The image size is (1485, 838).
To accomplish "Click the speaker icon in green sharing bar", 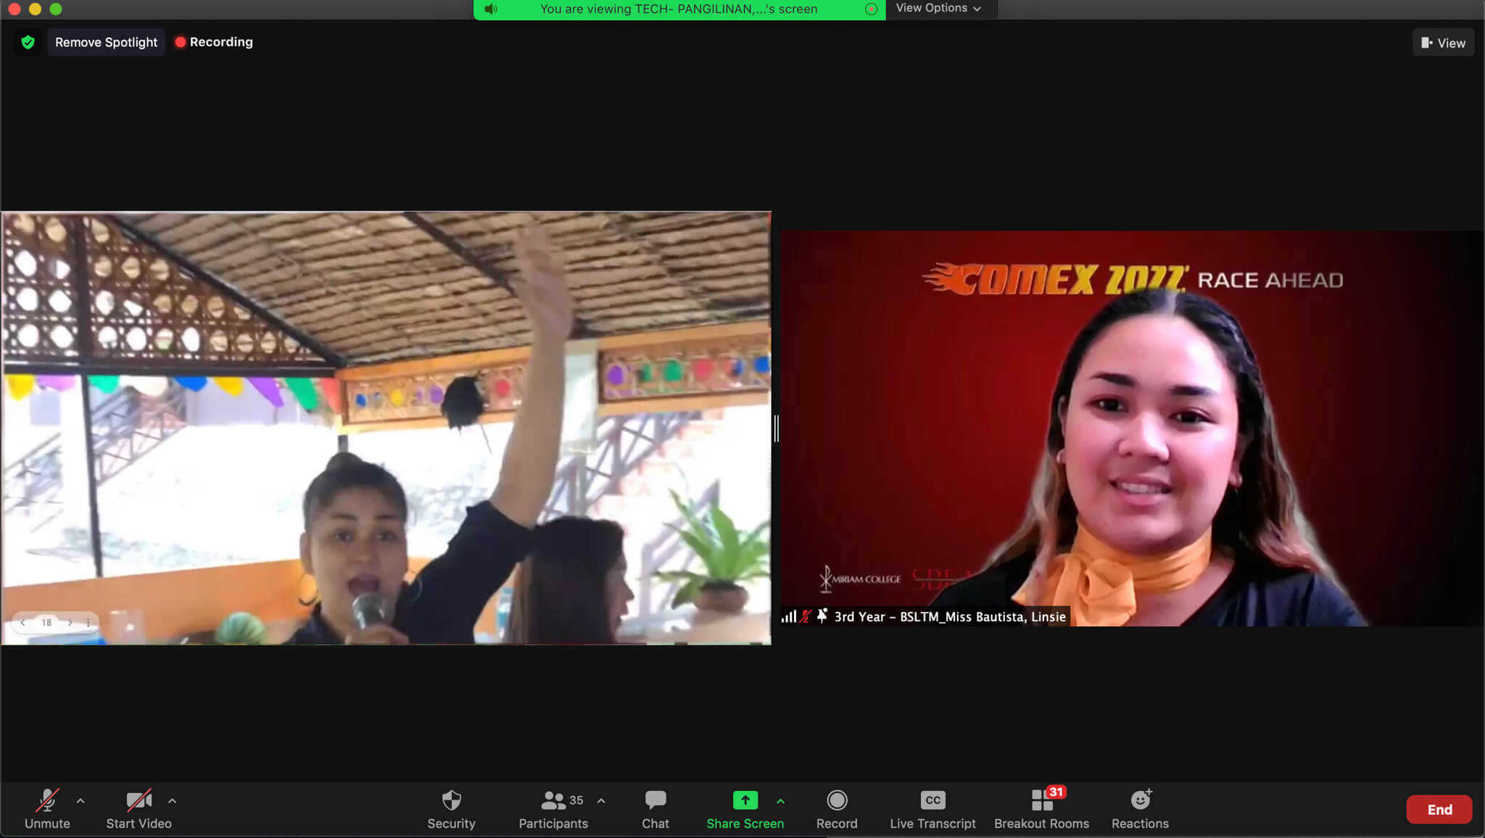I will click(491, 9).
